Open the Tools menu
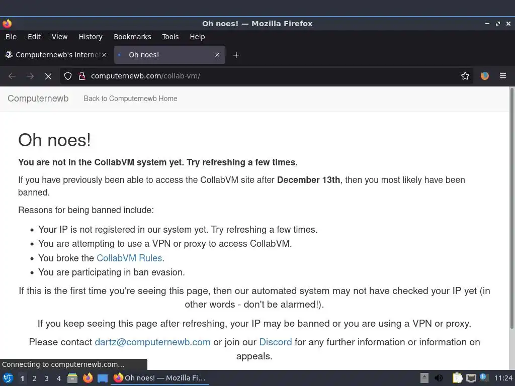The width and height of the screenshot is (515, 386). [170, 37]
